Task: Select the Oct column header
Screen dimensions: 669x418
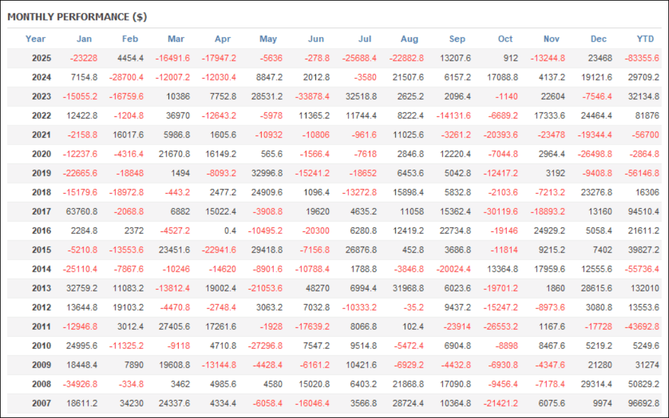Action: click(x=505, y=39)
